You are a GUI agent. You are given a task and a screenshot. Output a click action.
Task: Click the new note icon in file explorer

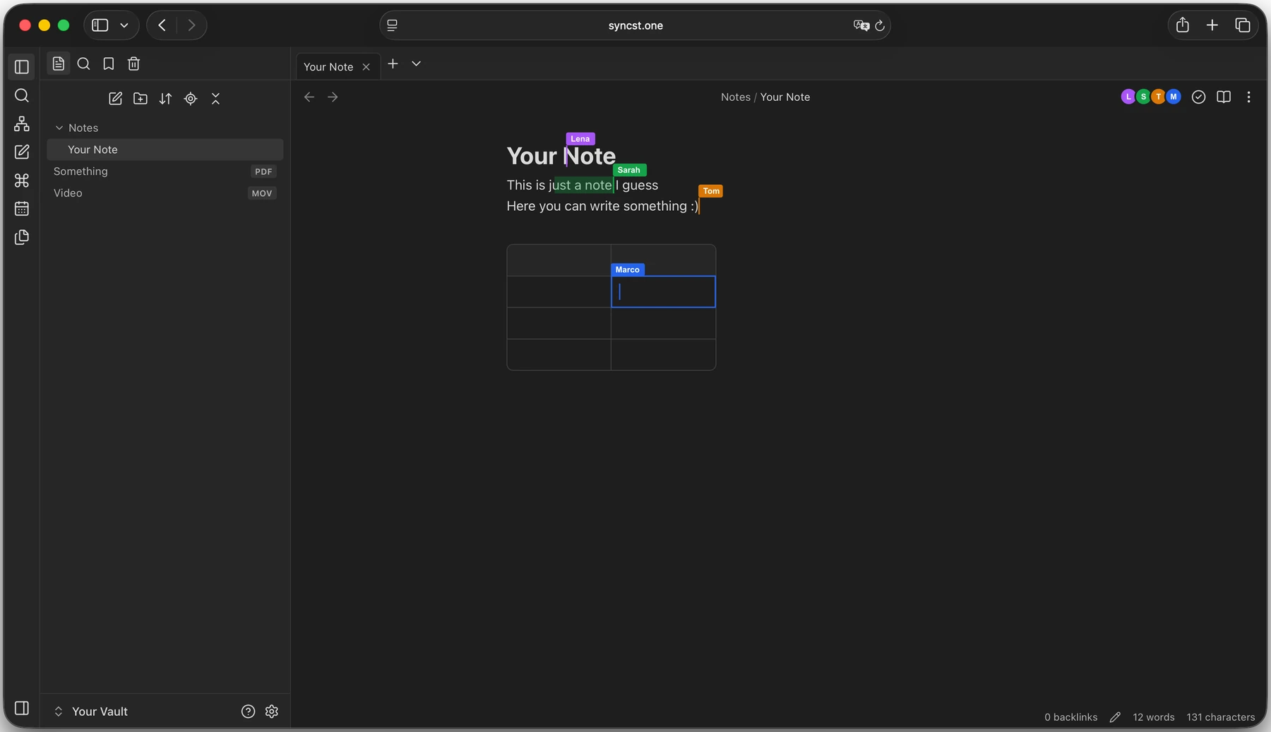(x=115, y=99)
